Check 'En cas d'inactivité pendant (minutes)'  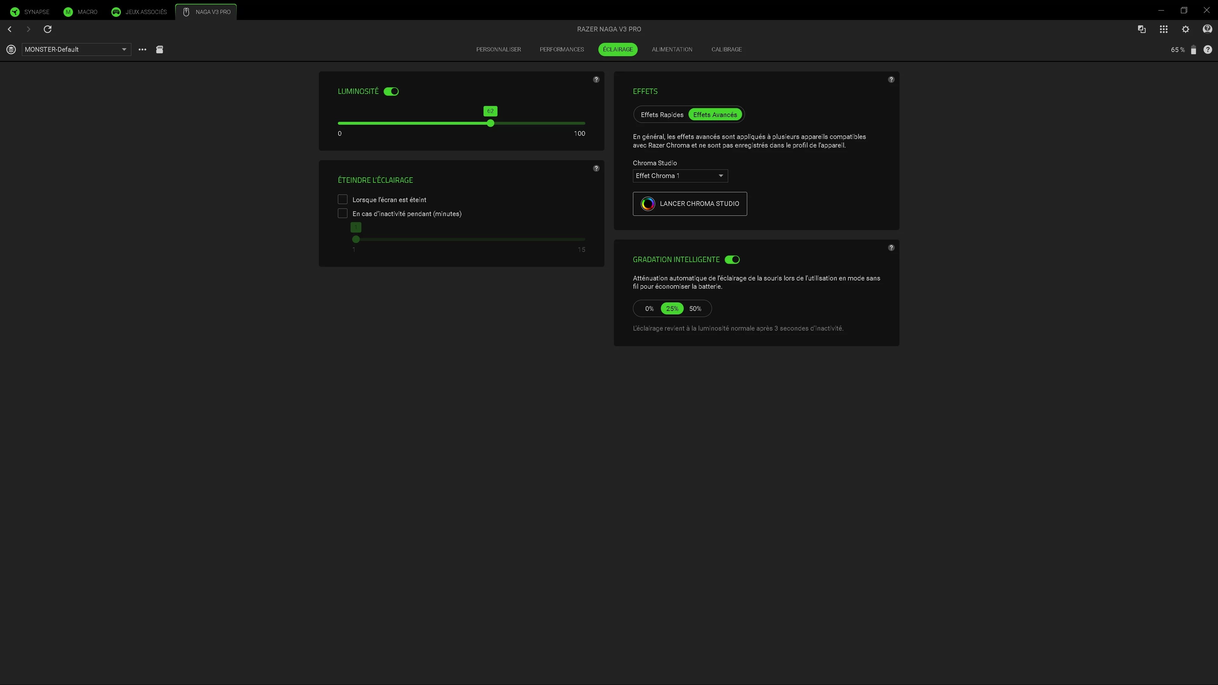pos(343,214)
